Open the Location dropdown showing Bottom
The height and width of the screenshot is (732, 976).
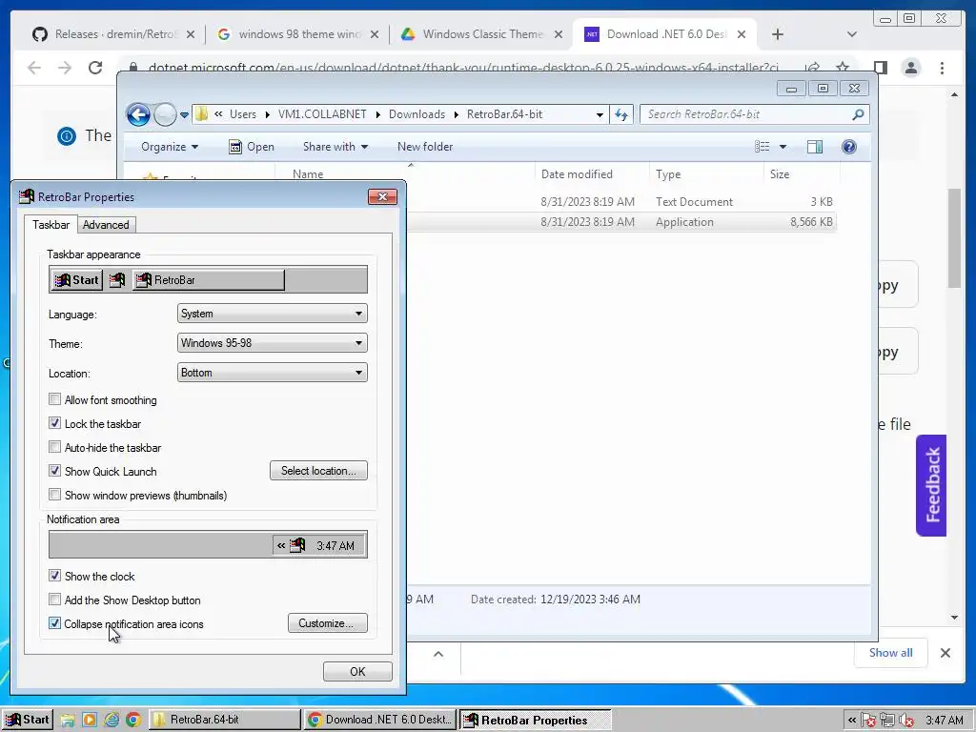(272, 373)
